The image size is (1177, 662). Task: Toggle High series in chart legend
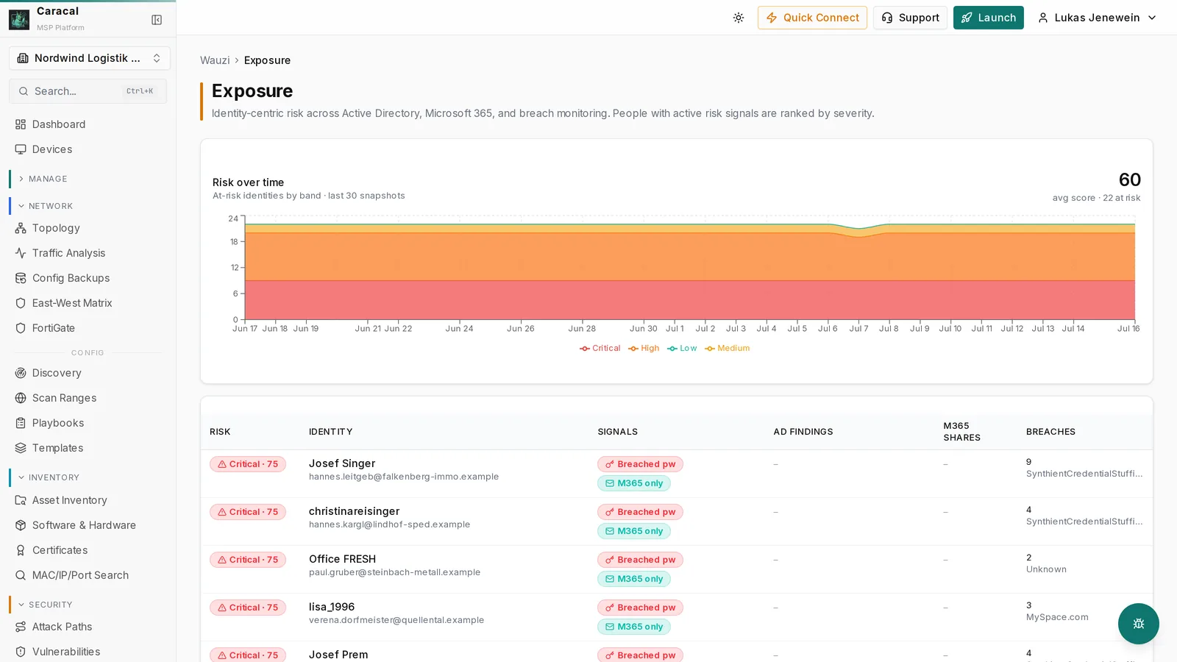[x=644, y=349]
